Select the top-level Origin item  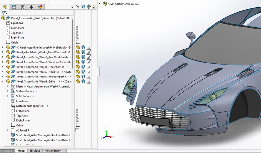tap(15, 43)
